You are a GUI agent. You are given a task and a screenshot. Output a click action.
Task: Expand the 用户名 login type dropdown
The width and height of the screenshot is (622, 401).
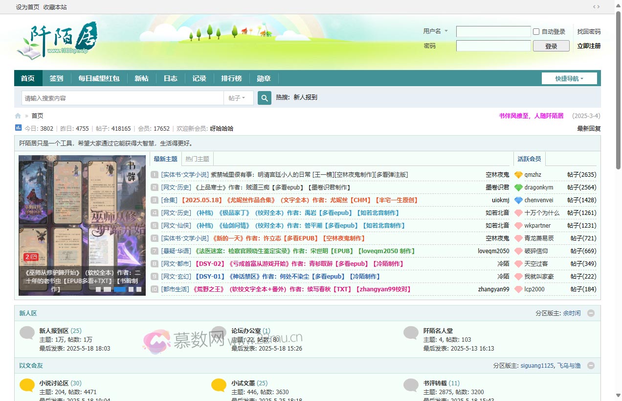tap(435, 31)
